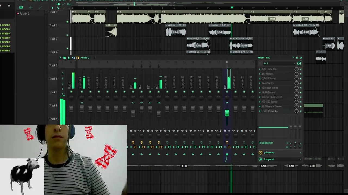Click the latency clock icon next to In 1
The image size is (348, 195).
(299, 63)
